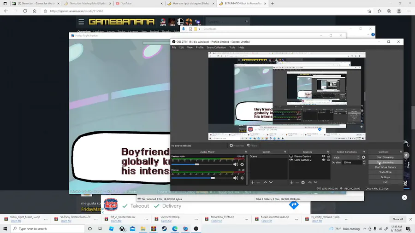
Task: Go to Edge home page
Action: [35, 11]
